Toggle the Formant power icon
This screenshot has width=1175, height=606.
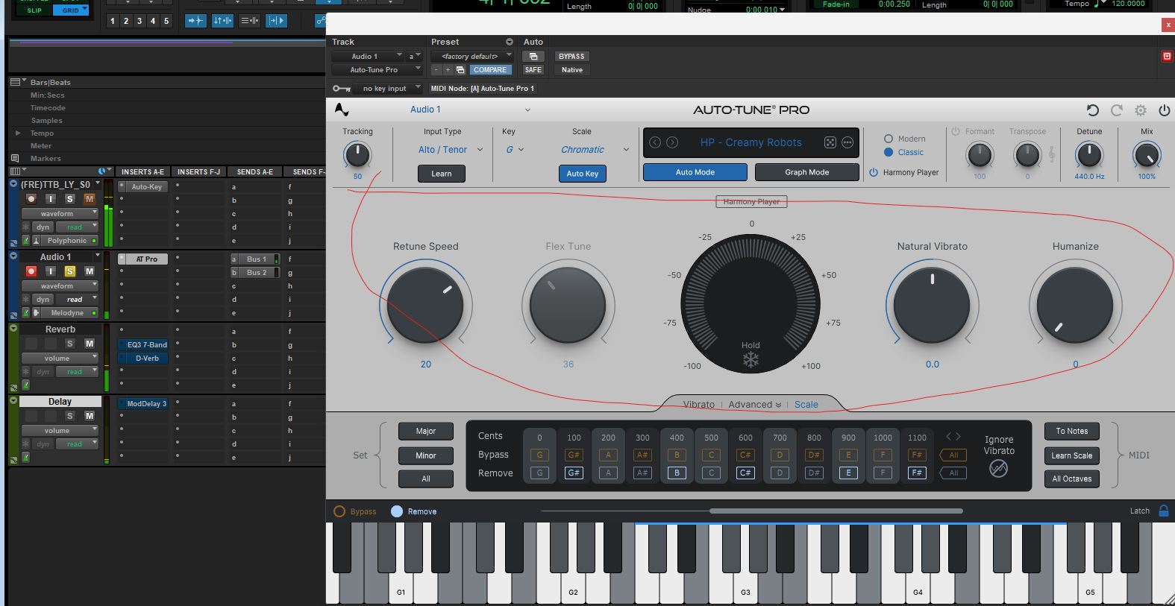pyautogui.click(x=955, y=131)
